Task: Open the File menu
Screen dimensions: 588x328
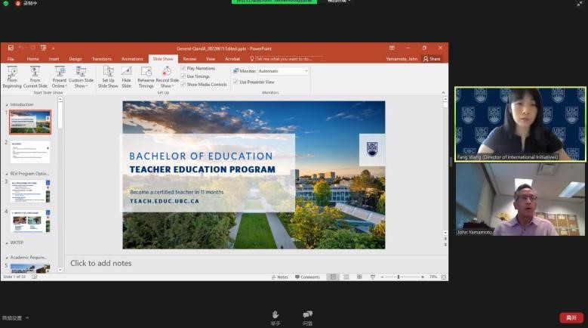Action: pos(11,58)
